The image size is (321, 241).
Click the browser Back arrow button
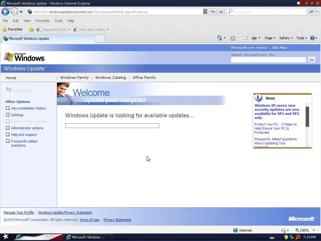tap(5, 12)
